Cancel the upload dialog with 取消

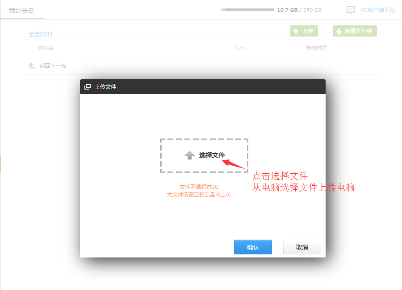tap(302, 247)
